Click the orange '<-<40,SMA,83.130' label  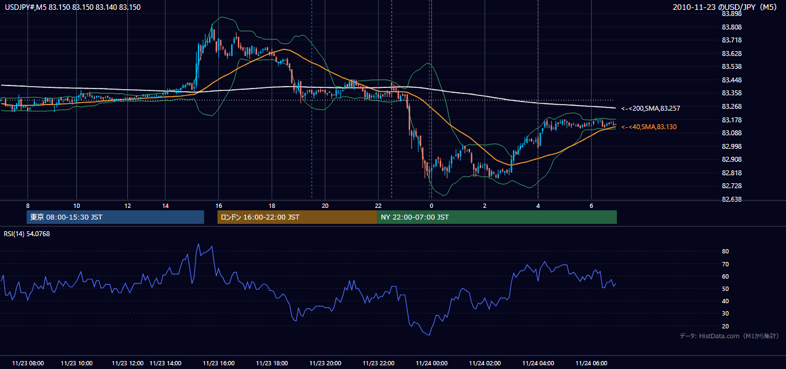point(649,127)
